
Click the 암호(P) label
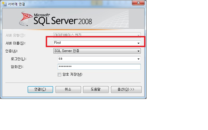tap(17, 67)
